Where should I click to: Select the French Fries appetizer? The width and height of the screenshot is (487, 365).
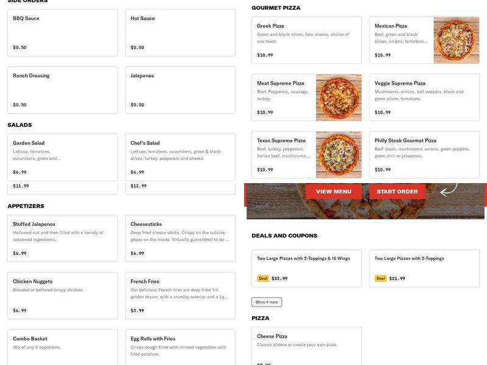(x=180, y=296)
